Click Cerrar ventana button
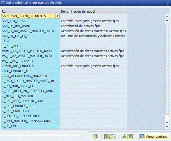 pos(154,136)
